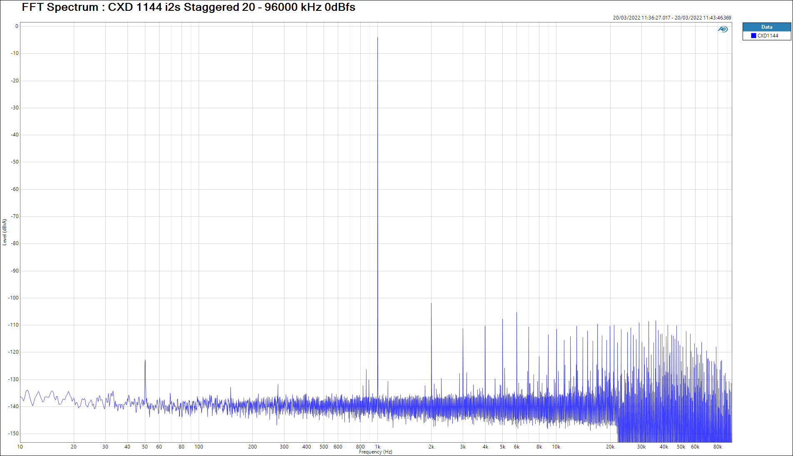793x456 pixels.
Task: Click the 1k tick label on frequency axis
Action: pyautogui.click(x=378, y=447)
